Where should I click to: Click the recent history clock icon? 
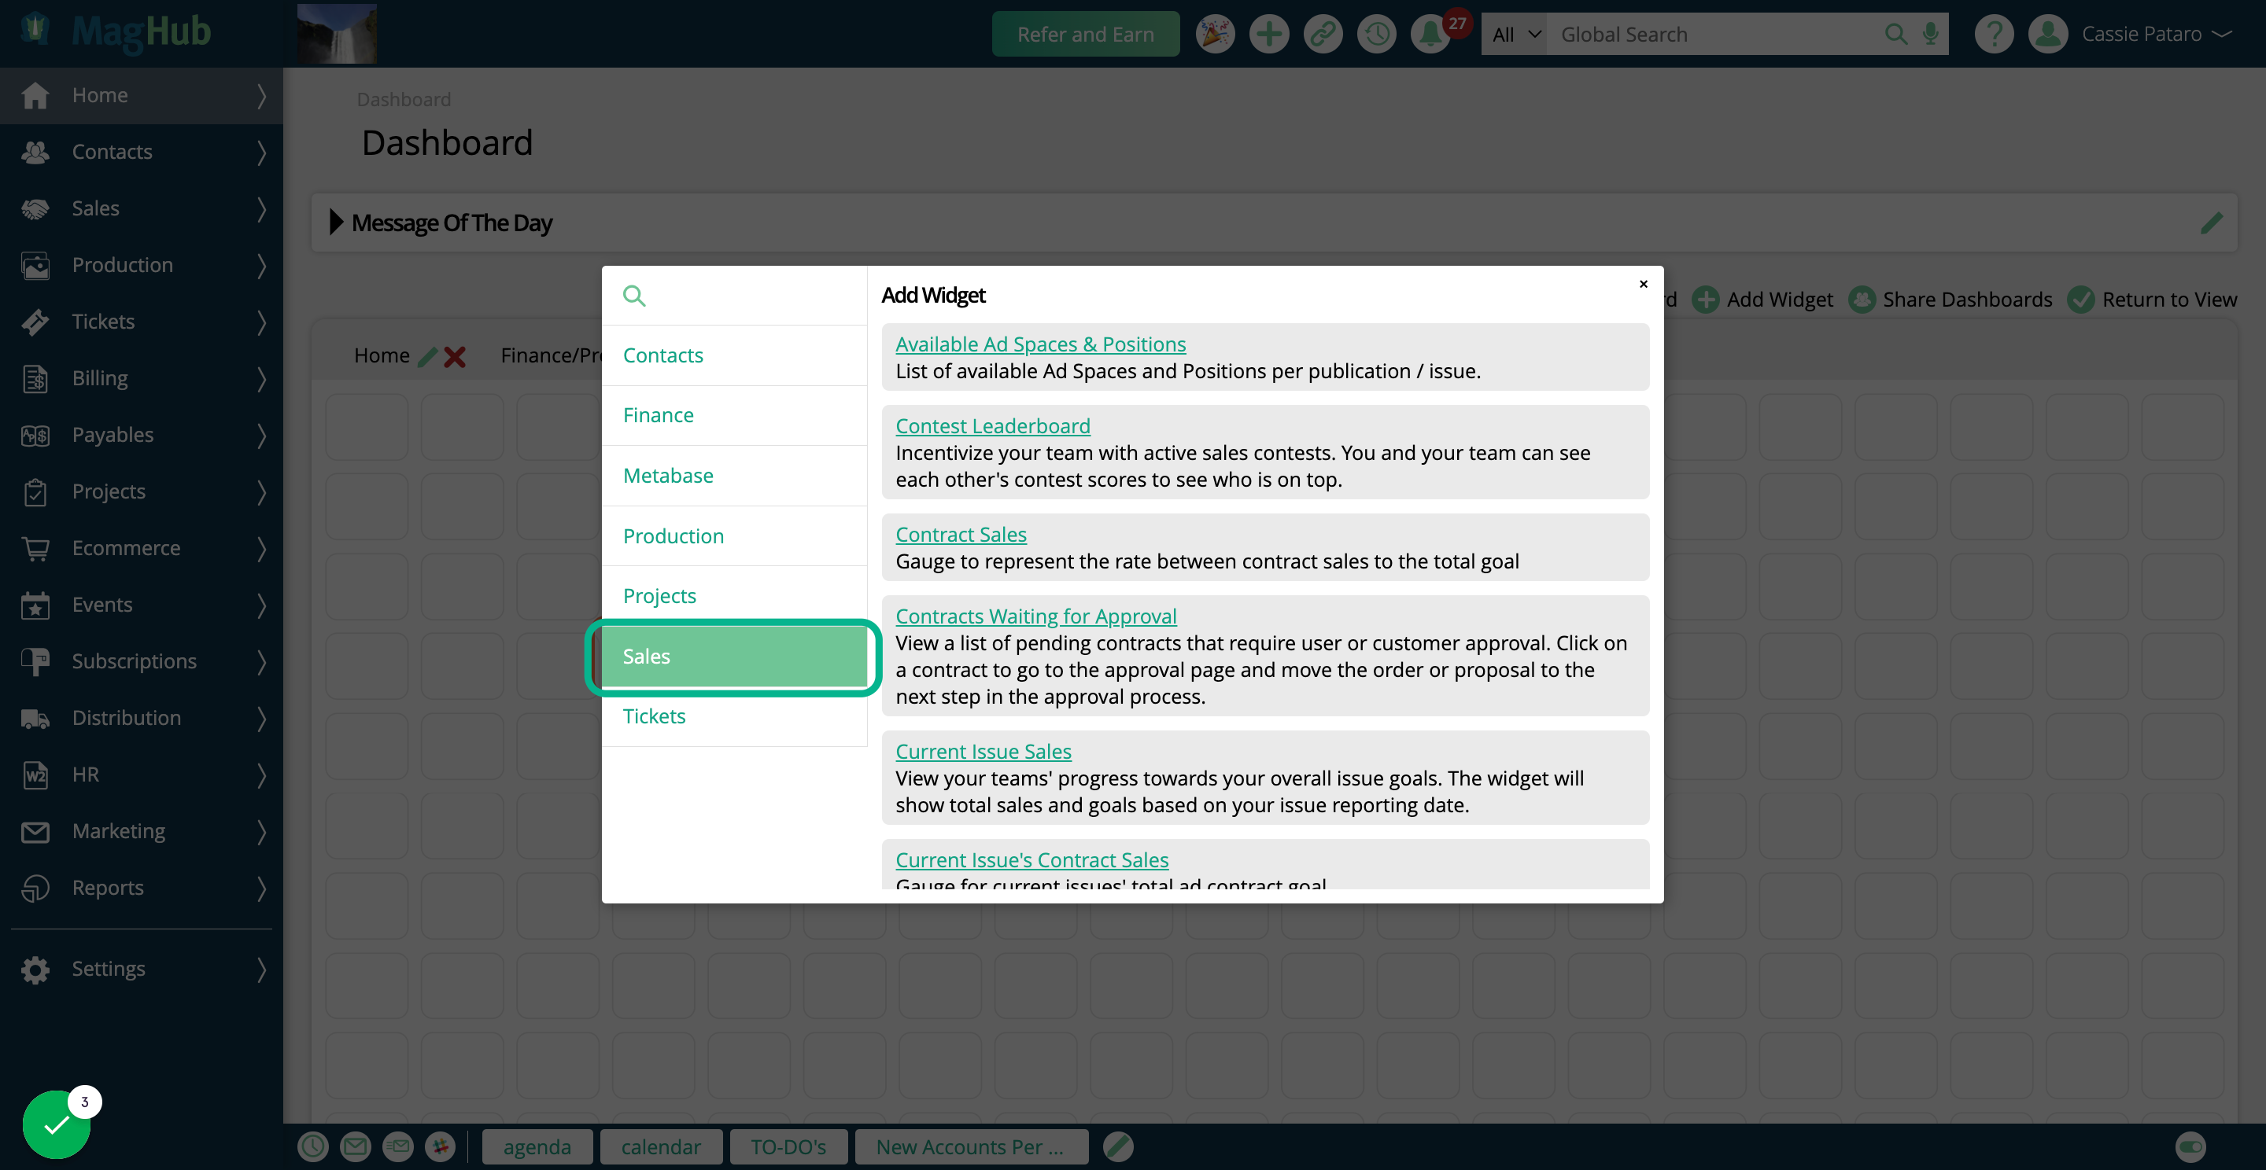point(1377,35)
